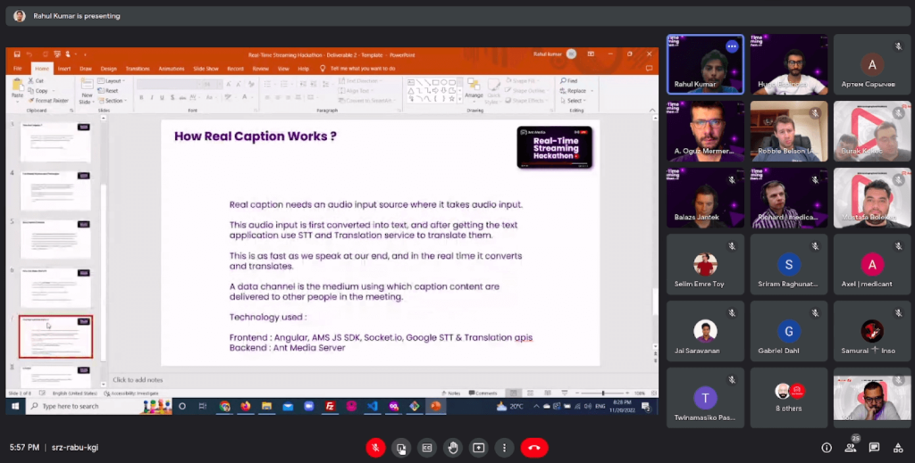
Task: Open Meet more options menu
Action: coord(504,447)
